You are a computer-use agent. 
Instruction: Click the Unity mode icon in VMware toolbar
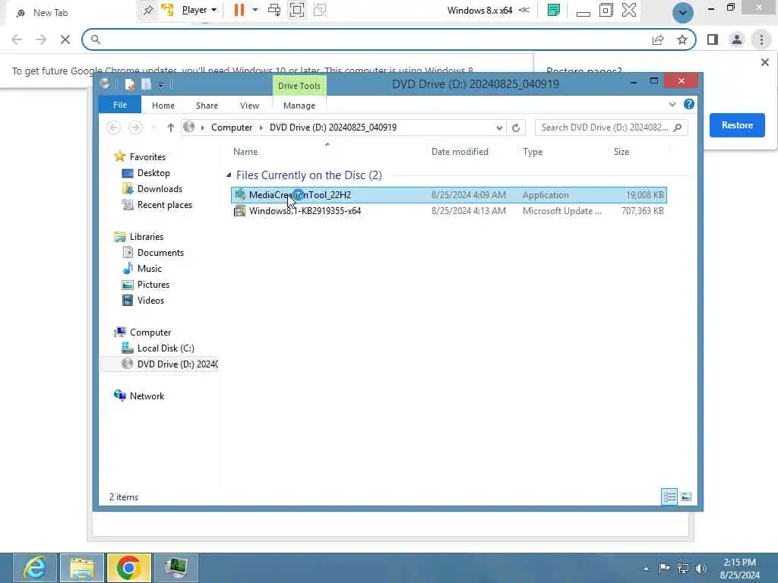[320, 10]
